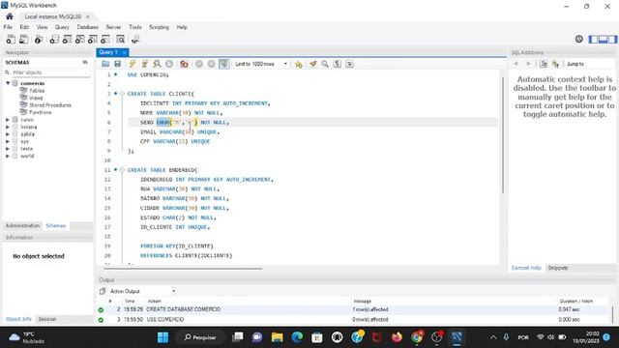Expand the curso schema
This screenshot has height=348, width=619.
coord(8,120)
